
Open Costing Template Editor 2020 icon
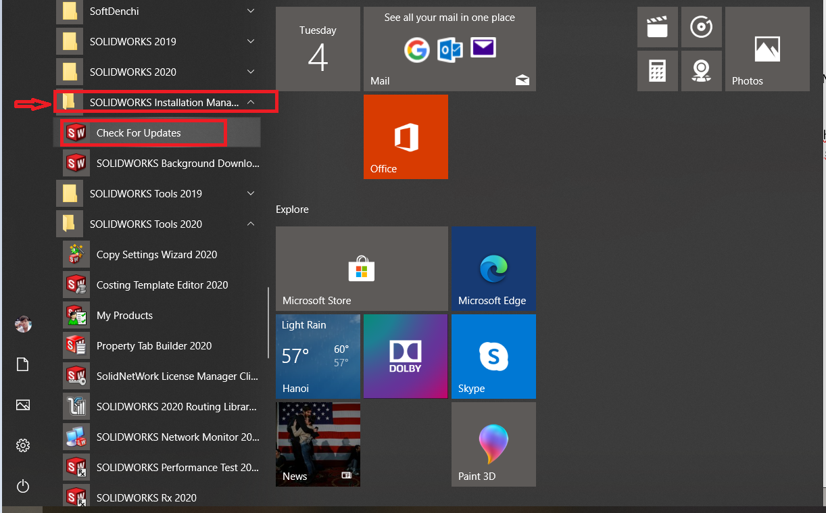[x=76, y=285]
